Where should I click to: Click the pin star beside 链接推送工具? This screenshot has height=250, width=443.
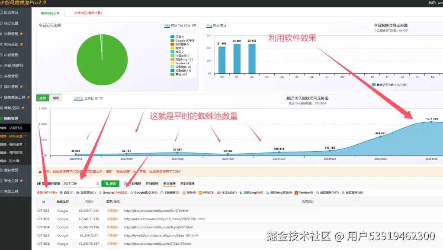[x=28, y=97]
